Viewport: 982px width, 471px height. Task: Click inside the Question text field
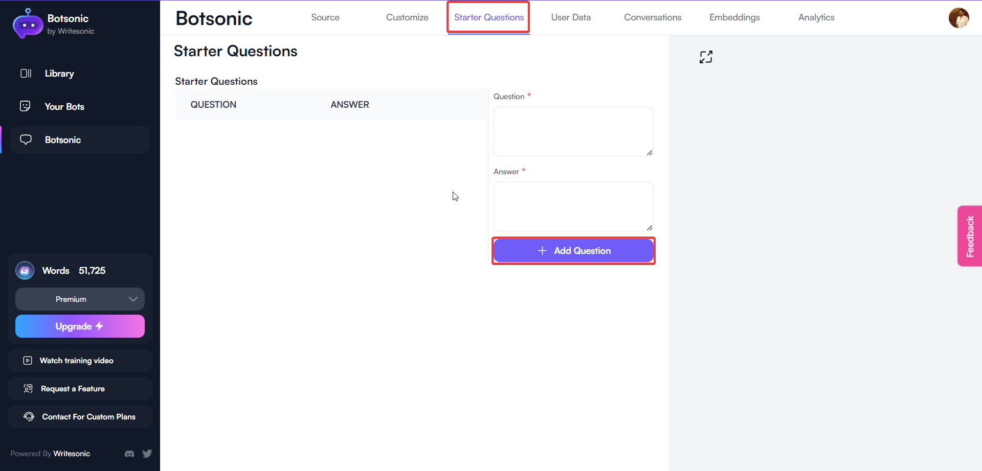click(573, 131)
